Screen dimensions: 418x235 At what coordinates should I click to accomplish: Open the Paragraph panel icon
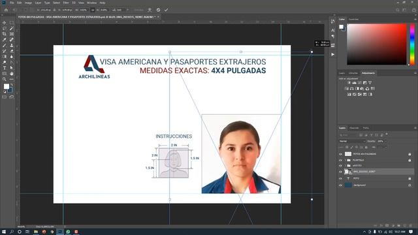click(x=332, y=37)
